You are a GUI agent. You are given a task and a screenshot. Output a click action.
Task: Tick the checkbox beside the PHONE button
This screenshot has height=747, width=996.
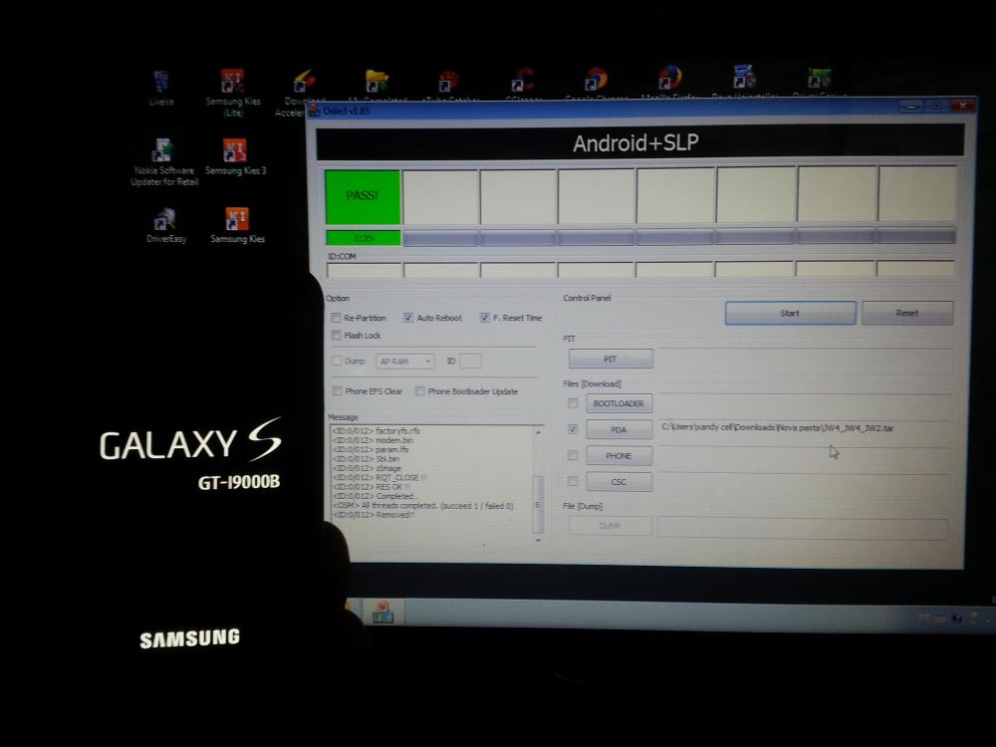[573, 455]
